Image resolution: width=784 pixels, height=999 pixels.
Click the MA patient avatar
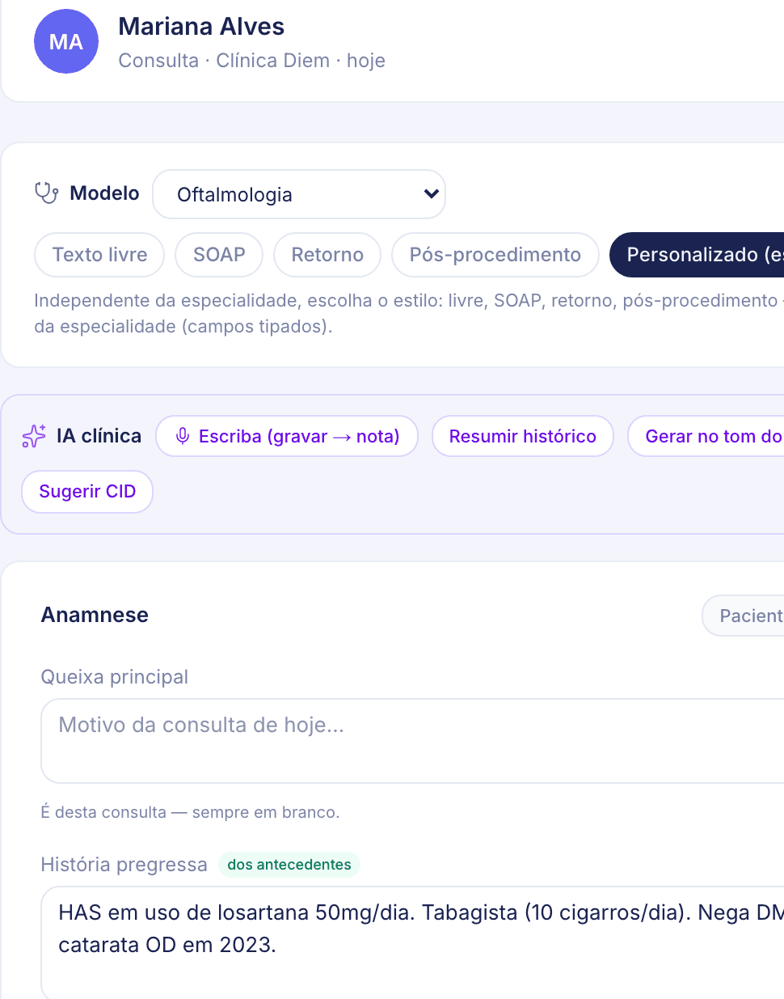click(66, 41)
